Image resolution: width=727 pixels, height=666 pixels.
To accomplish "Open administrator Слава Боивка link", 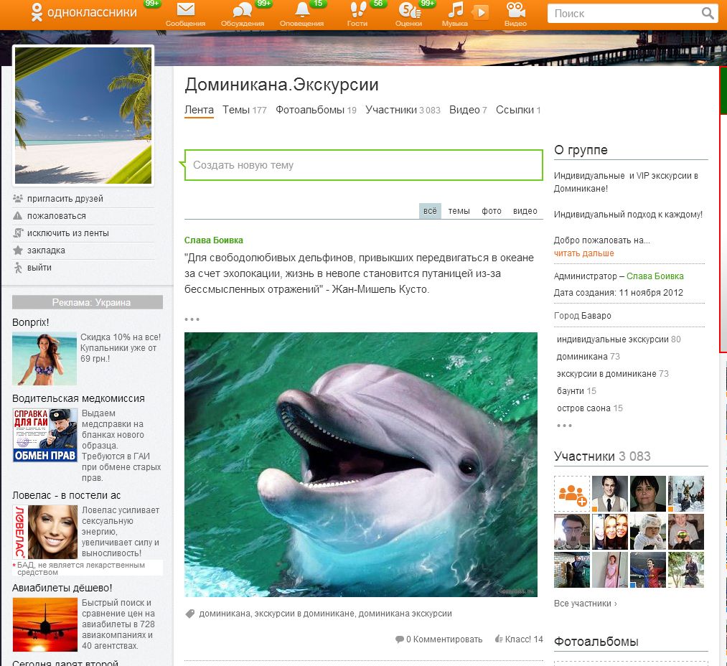I will tap(655, 276).
